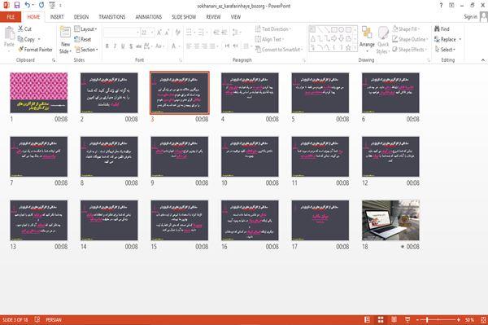Click the Text Direction icon
Screen dimensions: 488x325
coord(258,29)
